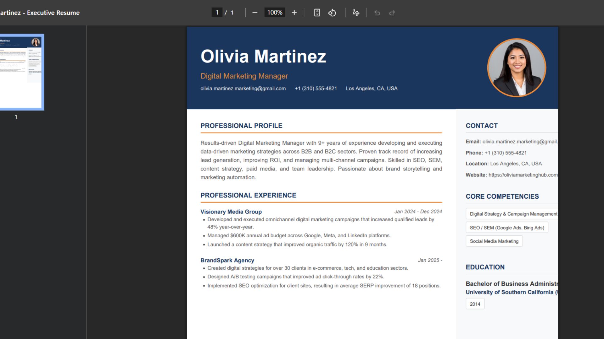Select the page 1 thumbnail

click(x=21, y=72)
